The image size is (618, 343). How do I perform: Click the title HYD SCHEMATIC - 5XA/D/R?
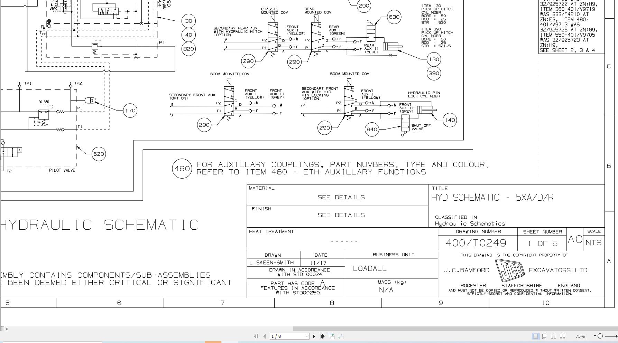[x=492, y=198]
